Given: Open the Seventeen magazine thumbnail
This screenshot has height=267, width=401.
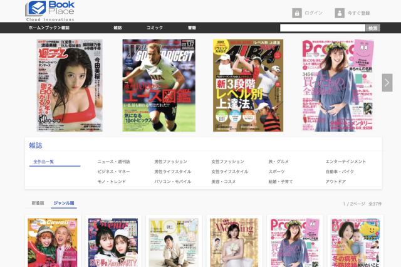Looking at the screenshot, I should click(x=113, y=243).
